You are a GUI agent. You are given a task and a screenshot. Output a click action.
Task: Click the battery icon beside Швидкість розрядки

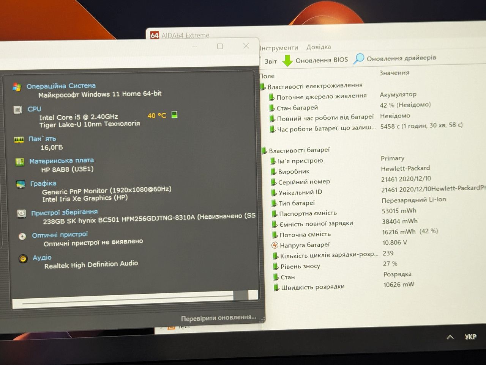click(276, 288)
